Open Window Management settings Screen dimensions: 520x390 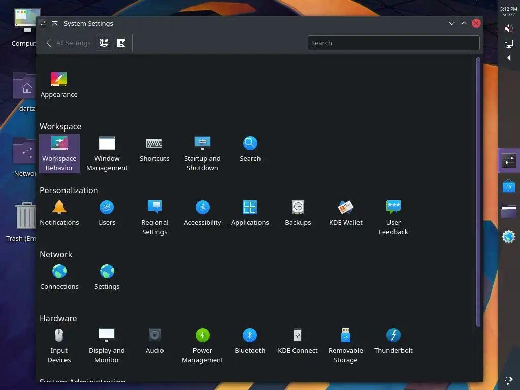[x=107, y=153]
